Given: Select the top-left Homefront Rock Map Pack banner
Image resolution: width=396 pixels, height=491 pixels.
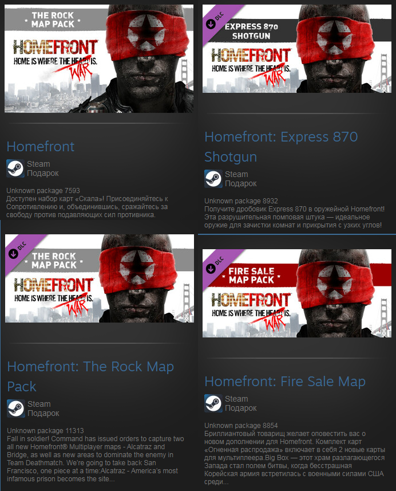Looking at the screenshot, I should (99, 58).
